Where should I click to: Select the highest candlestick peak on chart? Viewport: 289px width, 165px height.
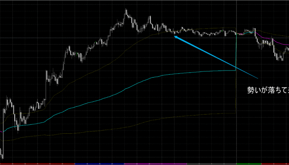tap(126, 12)
